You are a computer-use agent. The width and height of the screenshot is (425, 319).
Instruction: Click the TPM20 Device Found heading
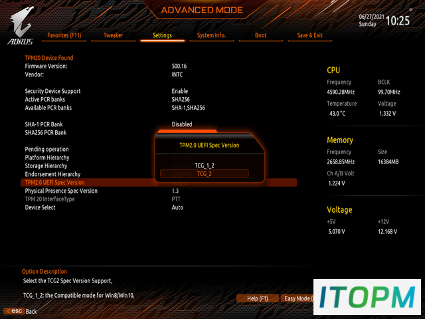[x=49, y=58]
